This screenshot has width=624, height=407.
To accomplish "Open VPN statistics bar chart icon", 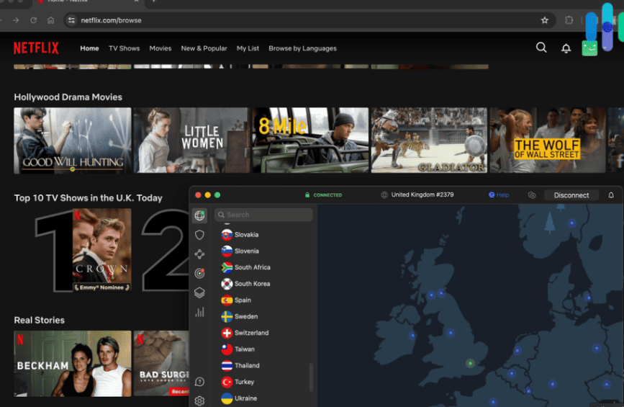I will point(199,312).
